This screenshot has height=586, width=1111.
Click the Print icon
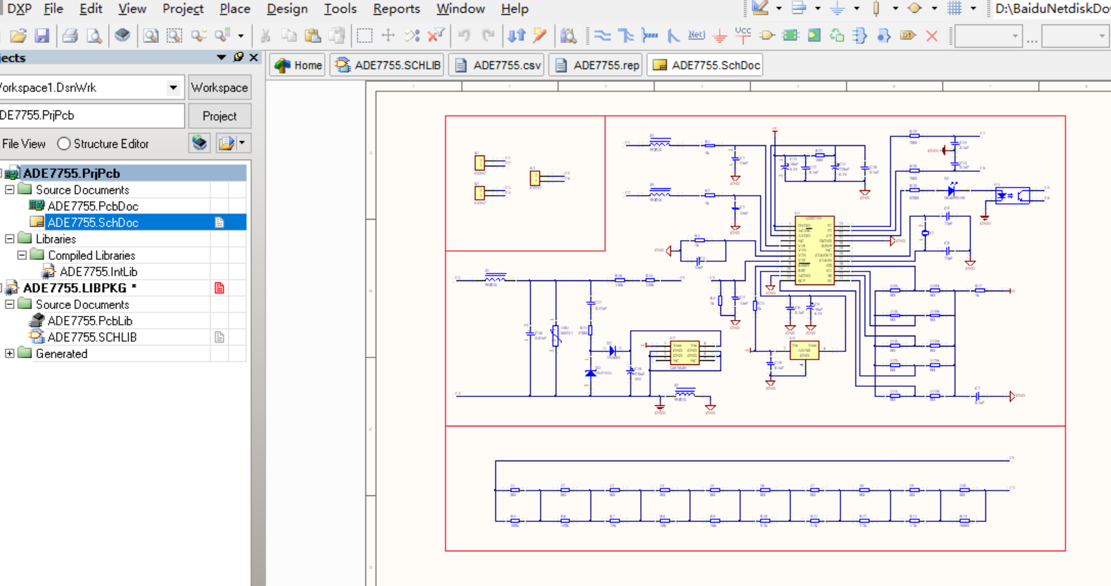pos(70,35)
